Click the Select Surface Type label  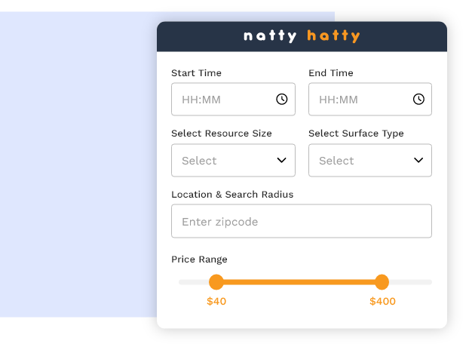click(x=356, y=134)
